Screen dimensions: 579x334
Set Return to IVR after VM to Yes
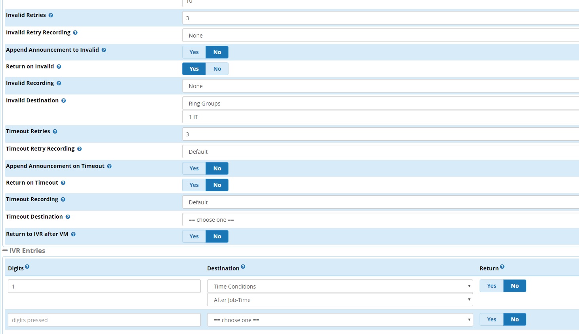point(194,236)
